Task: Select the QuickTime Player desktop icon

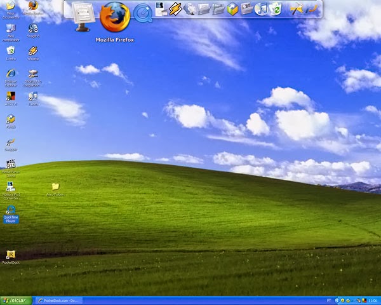Action: pos(11,214)
